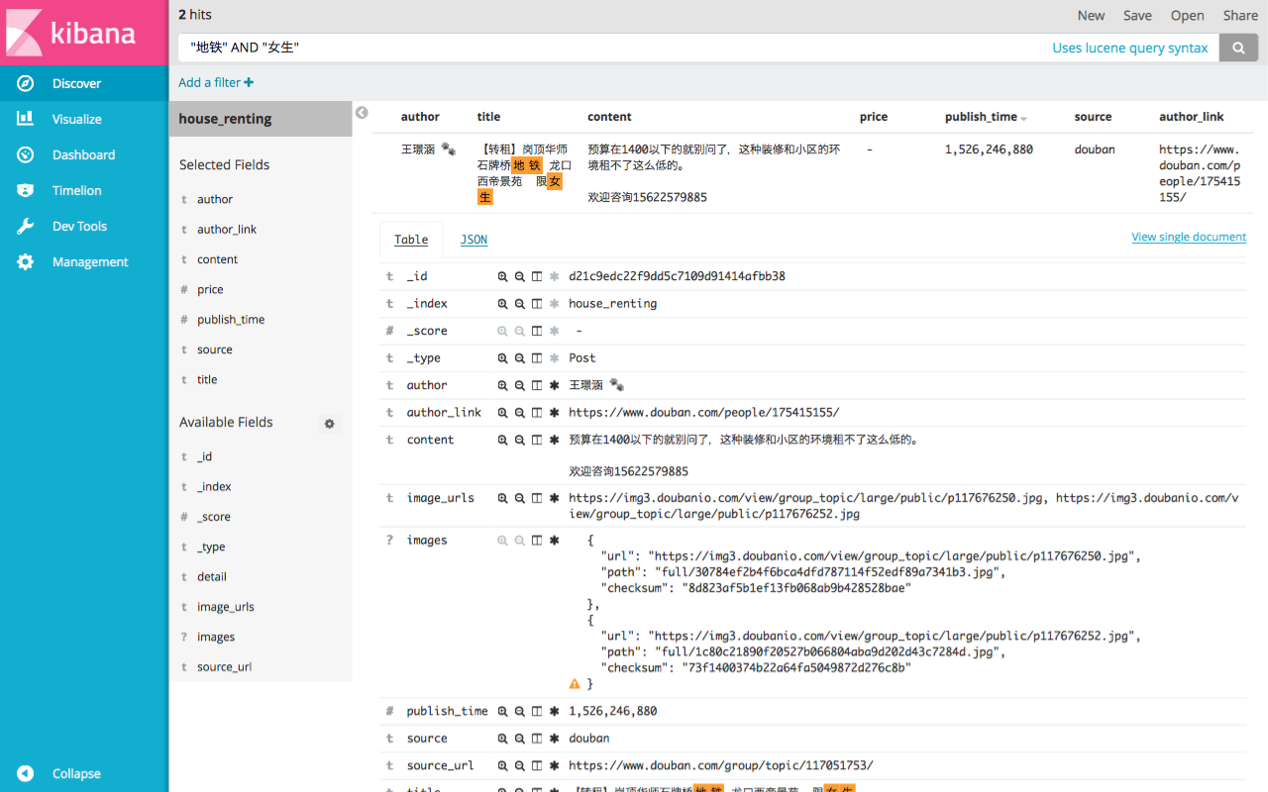Click Share in the top menu
This screenshot has height=792, width=1268.
[1240, 15]
